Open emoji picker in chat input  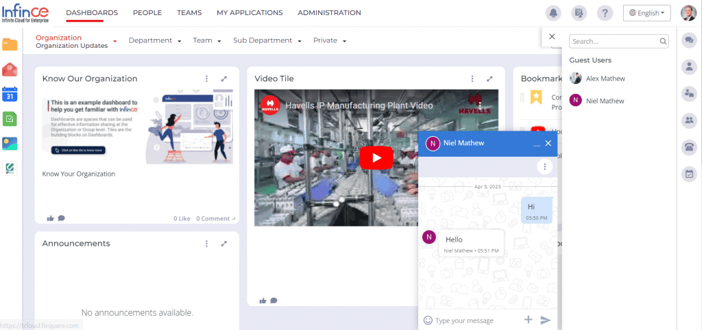point(428,320)
